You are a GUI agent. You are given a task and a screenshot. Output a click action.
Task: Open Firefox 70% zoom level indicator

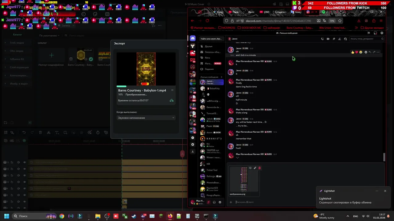pos(332,21)
